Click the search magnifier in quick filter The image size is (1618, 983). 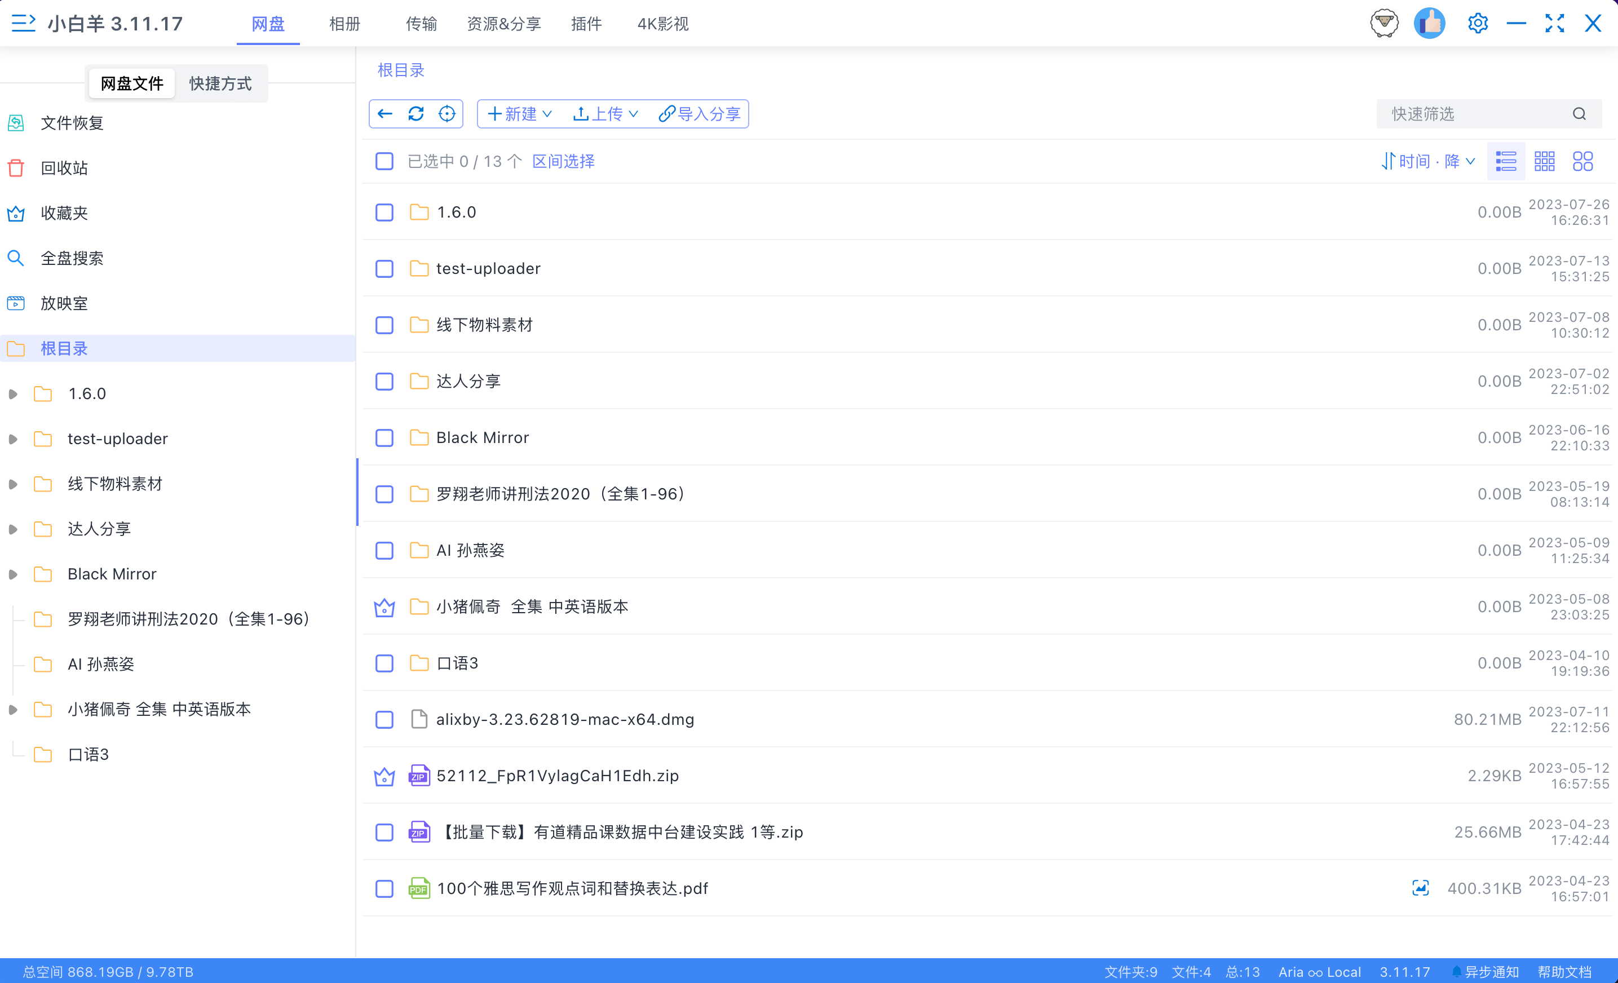point(1579,114)
